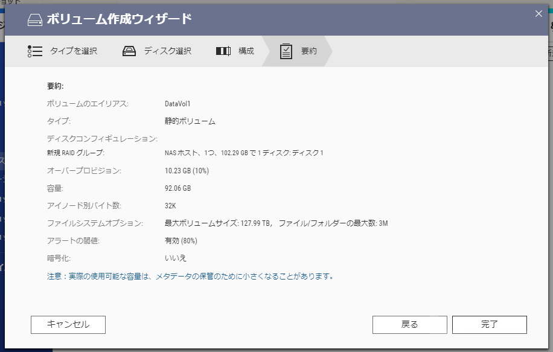Click the 32K bytes per inode value

pyautogui.click(x=170, y=206)
